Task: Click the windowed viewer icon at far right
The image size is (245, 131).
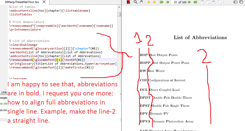Action: click(241, 2)
